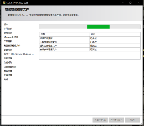
Task: Select the 完成 step in sidebar
Action: pyautogui.click(x=6, y=80)
